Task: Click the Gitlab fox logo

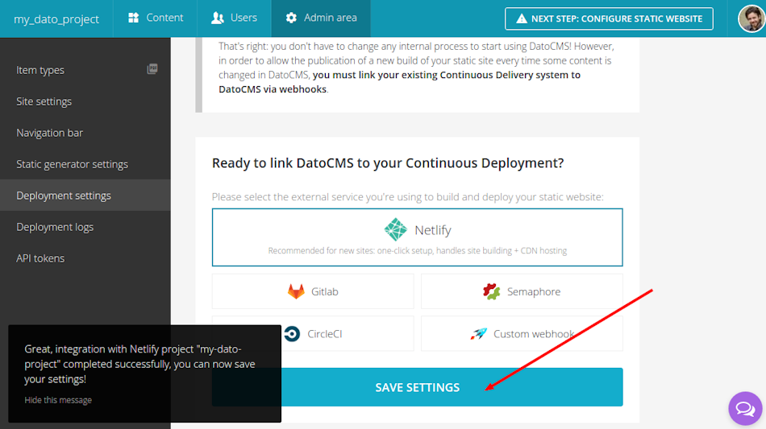Action: click(296, 291)
